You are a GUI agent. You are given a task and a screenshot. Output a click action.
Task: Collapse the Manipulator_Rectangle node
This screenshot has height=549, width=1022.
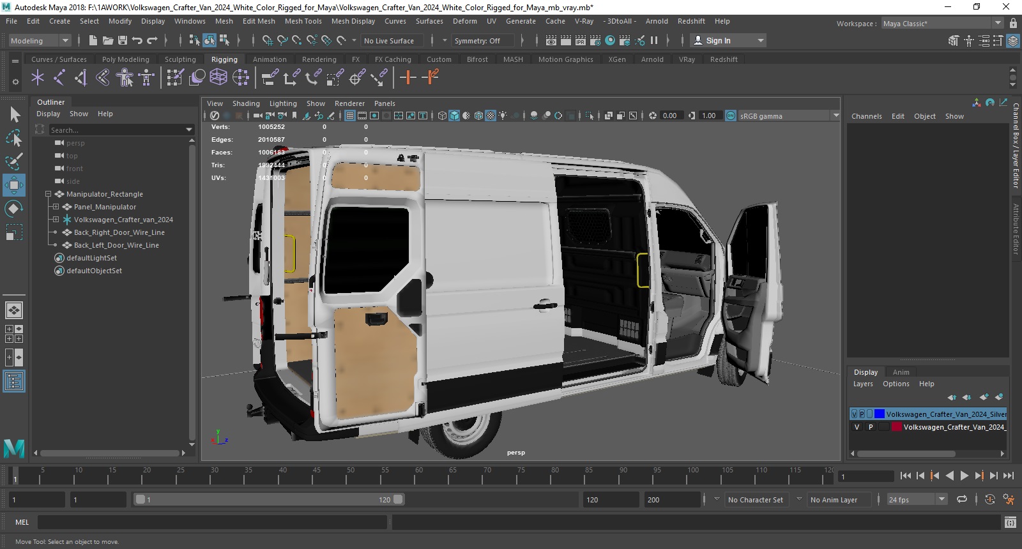tap(48, 194)
